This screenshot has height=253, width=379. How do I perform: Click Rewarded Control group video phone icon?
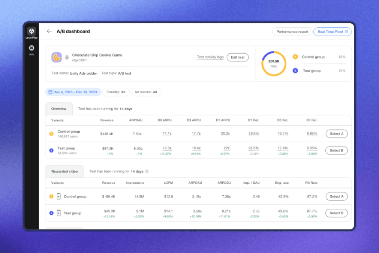[58, 196]
